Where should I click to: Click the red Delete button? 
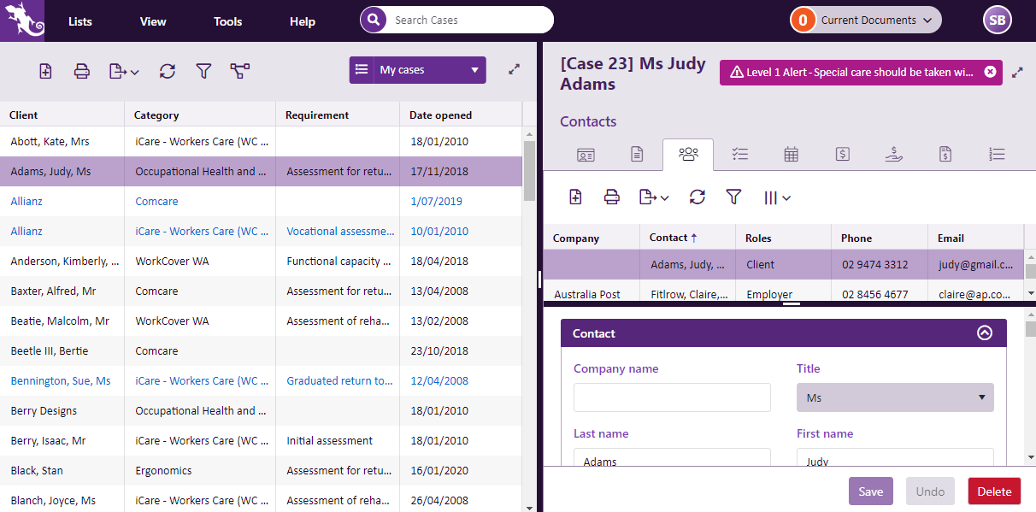(x=994, y=491)
